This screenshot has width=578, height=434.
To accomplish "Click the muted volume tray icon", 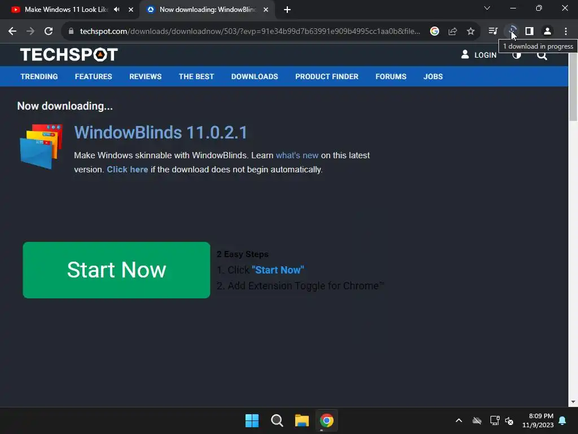I will (x=509, y=420).
